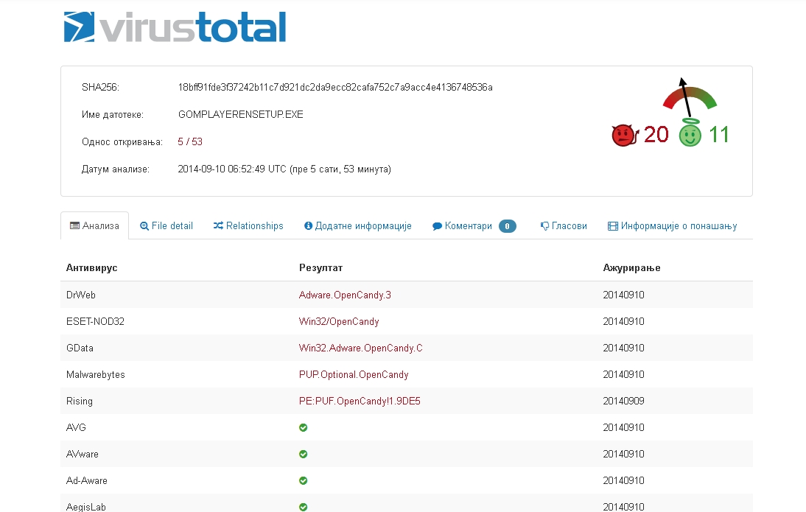
Task: Click the PE:PUF.OpenCandy!1.9DE5 result
Action: click(x=360, y=401)
